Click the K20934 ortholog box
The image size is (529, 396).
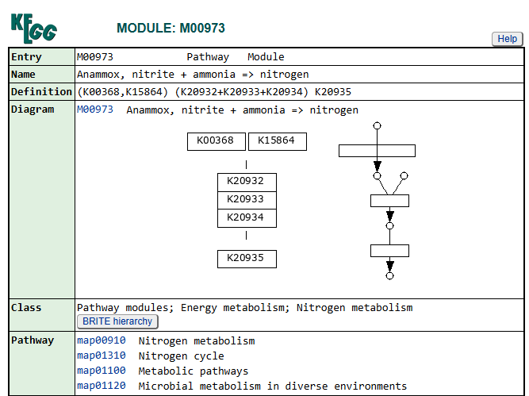pyautogui.click(x=246, y=217)
